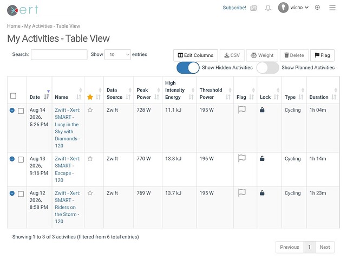
Task: Click the circled plus icon in header
Action: pos(317,8)
